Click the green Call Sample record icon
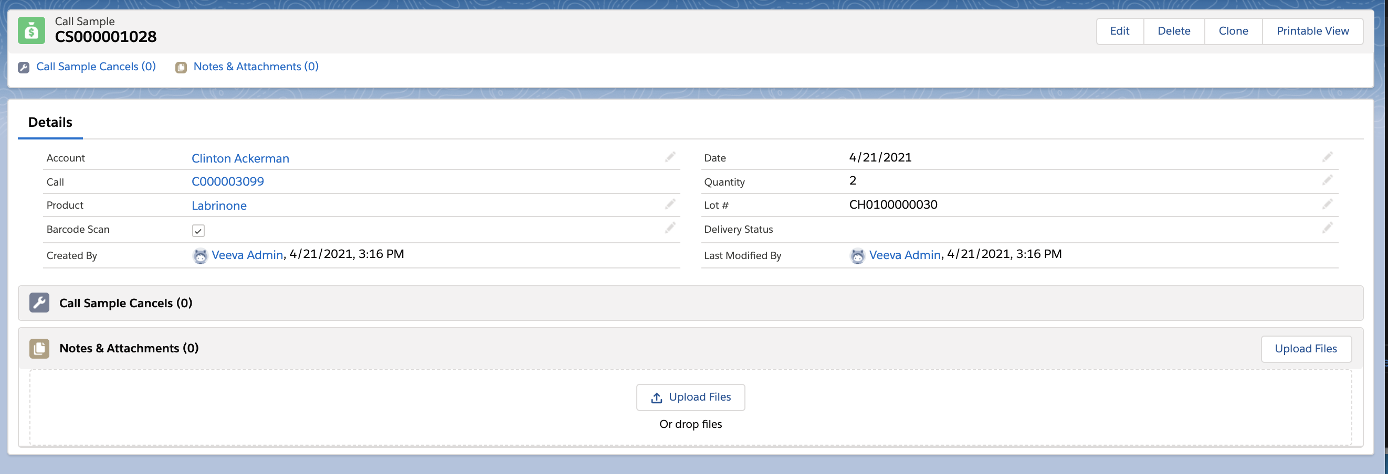This screenshot has width=1388, height=474. coord(31,30)
